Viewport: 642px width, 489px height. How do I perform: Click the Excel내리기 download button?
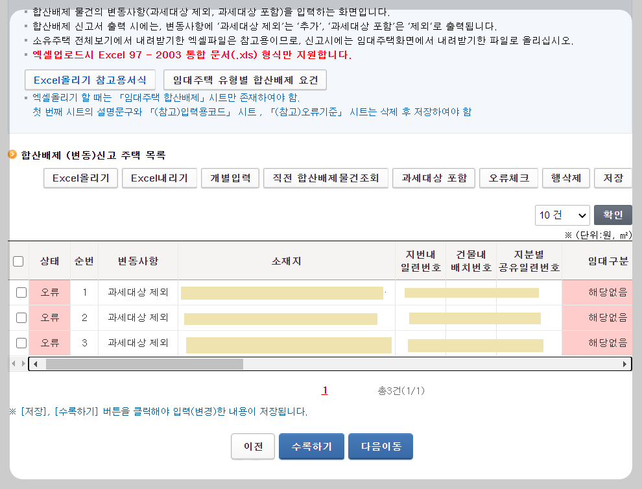pyautogui.click(x=160, y=178)
